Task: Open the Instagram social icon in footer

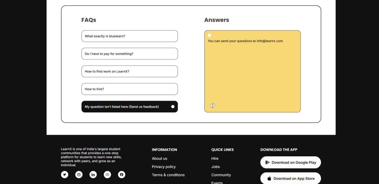Action: click(x=79, y=175)
